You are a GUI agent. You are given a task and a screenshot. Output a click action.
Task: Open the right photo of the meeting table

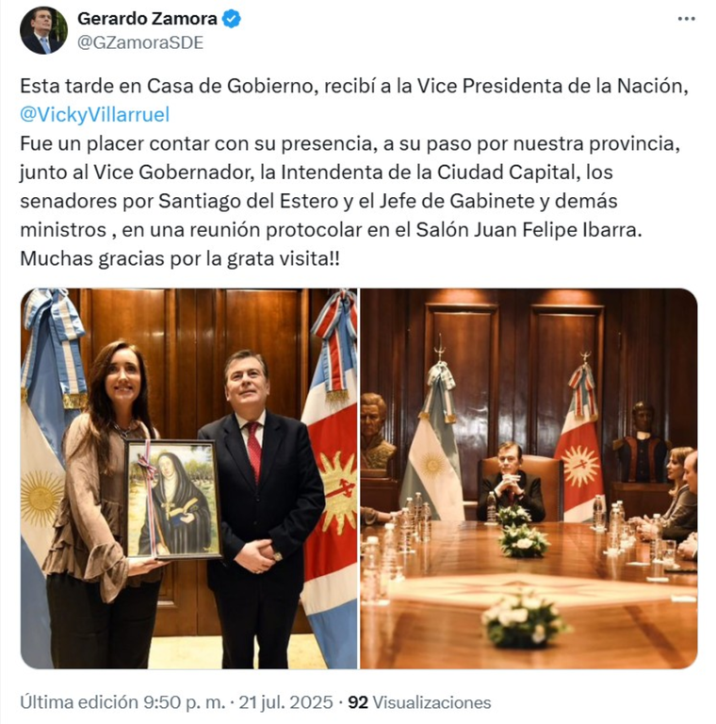tap(529, 478)
